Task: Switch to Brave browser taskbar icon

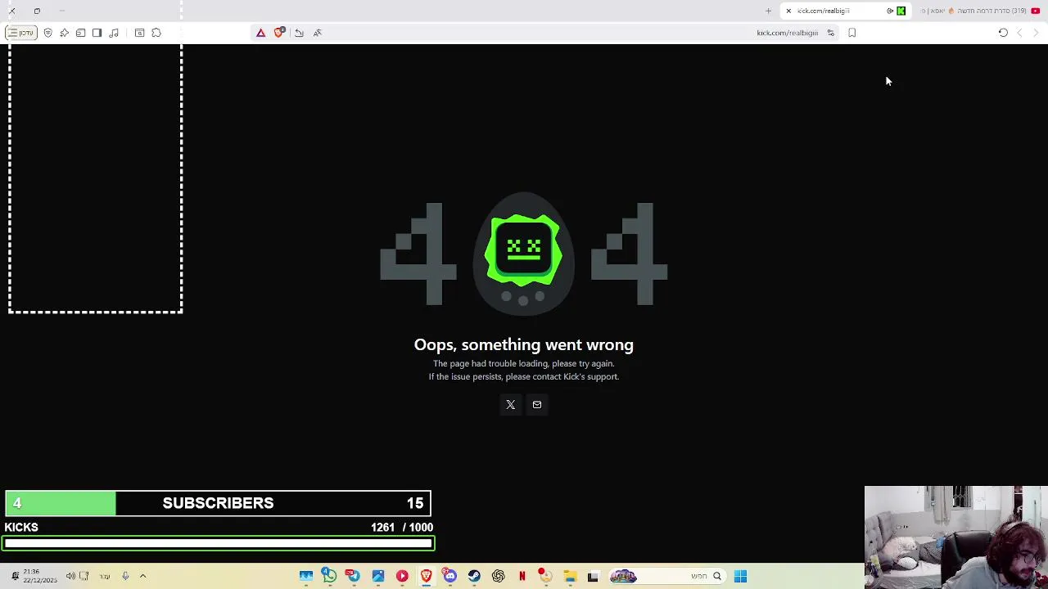Action: tap(426, 576)
